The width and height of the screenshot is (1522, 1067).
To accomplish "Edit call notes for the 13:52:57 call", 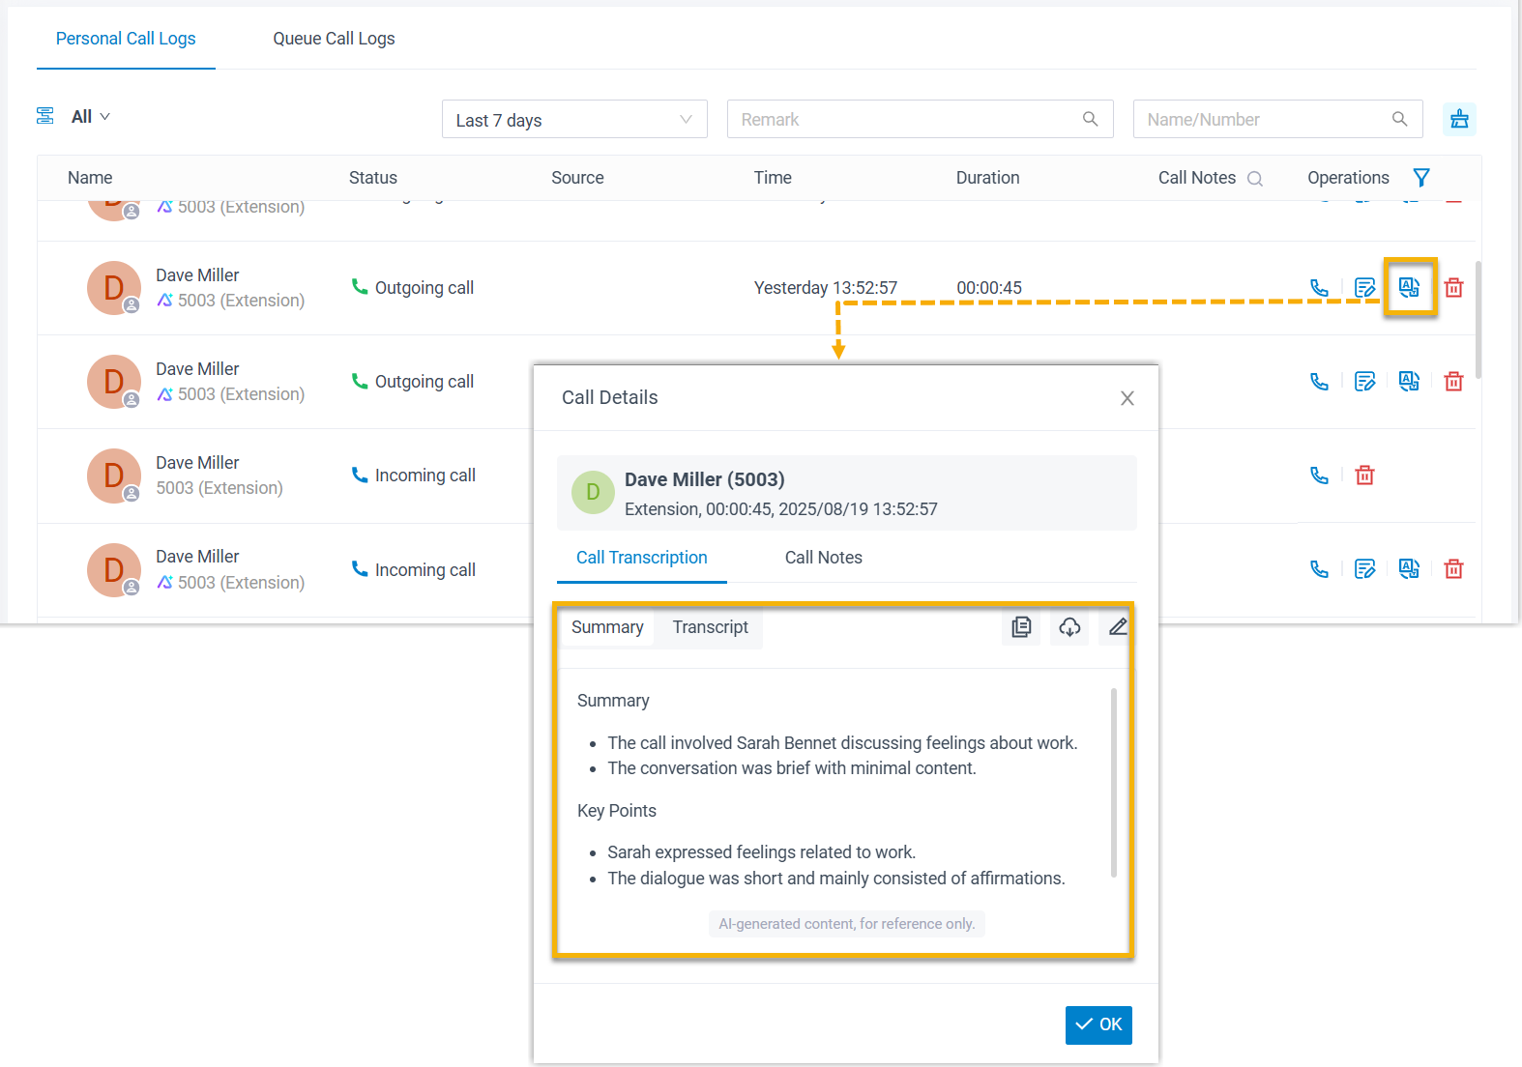I will (1364, 287).
